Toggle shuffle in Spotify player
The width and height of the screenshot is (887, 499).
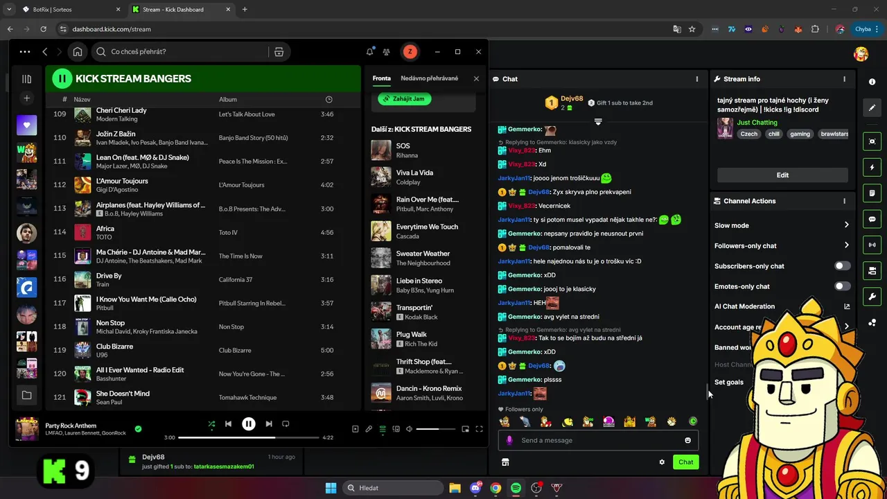pyautogui.click(x=211, y=424)
